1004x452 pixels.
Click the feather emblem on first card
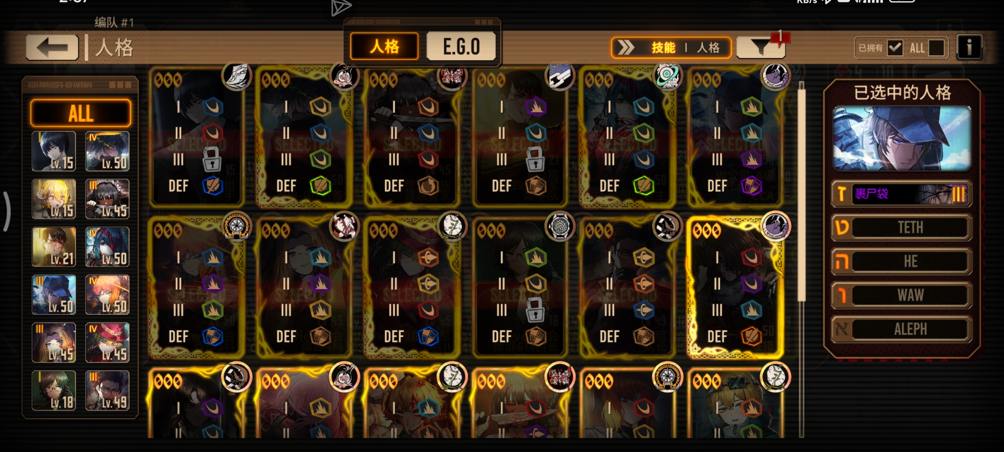237,75
